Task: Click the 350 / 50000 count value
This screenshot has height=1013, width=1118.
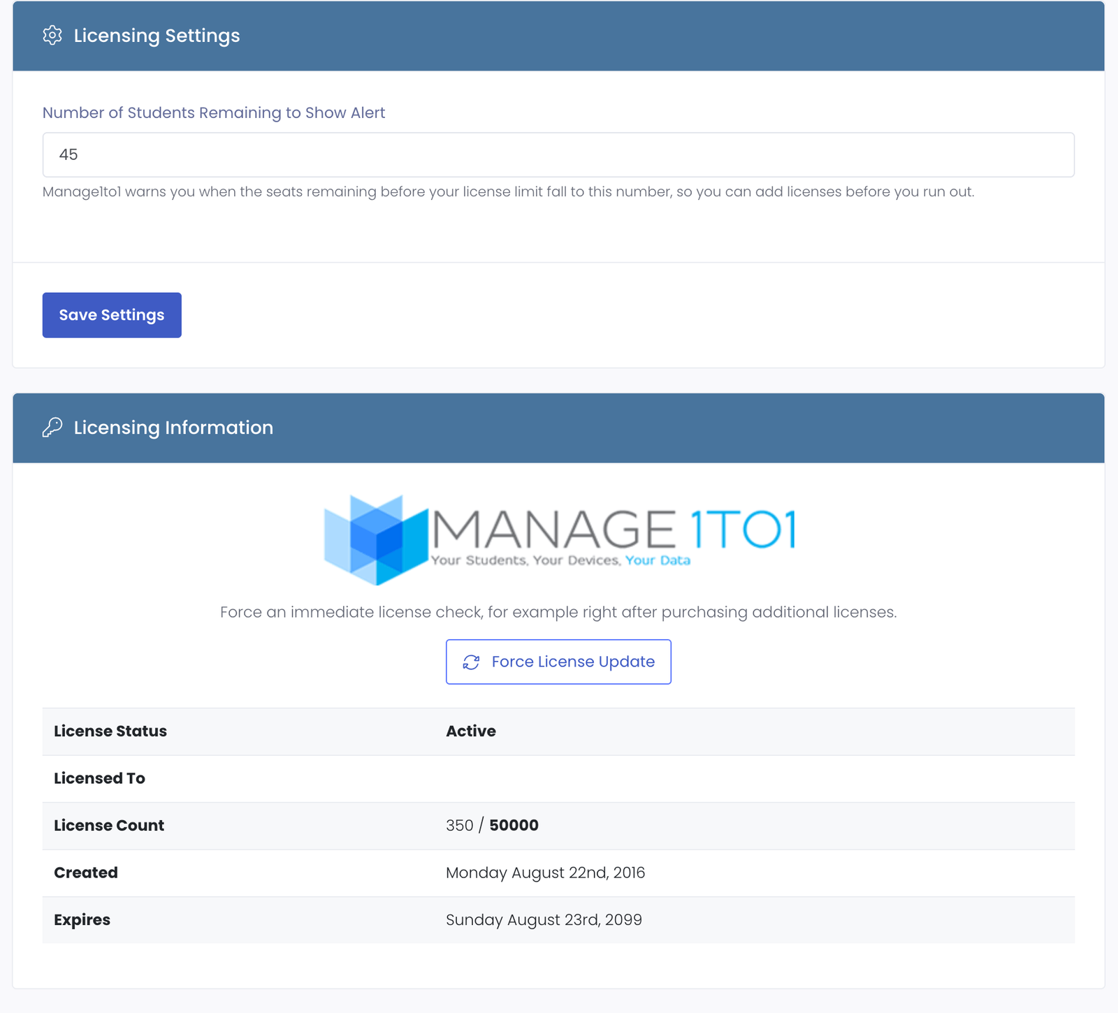Action: pos(492,825)
